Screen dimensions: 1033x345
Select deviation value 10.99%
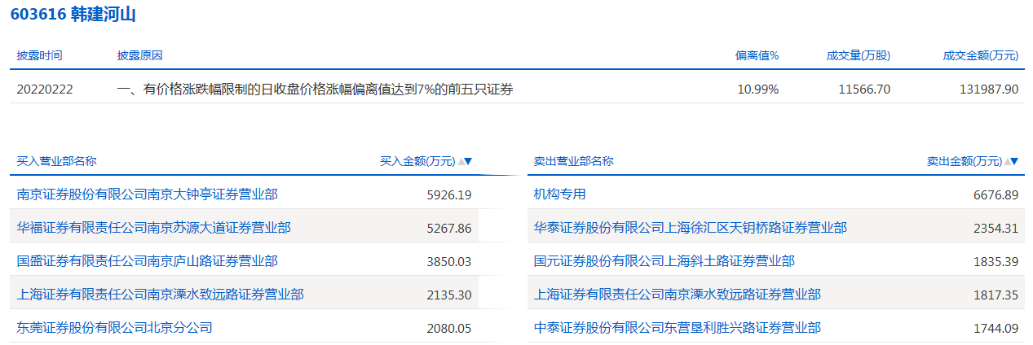pyautogui.click(x=758, y=90)
